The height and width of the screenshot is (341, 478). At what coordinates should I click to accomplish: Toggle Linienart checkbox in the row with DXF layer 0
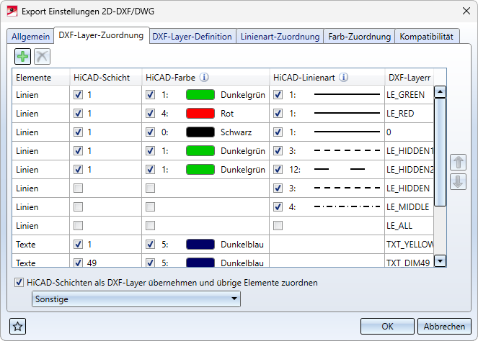click(278, 132)
